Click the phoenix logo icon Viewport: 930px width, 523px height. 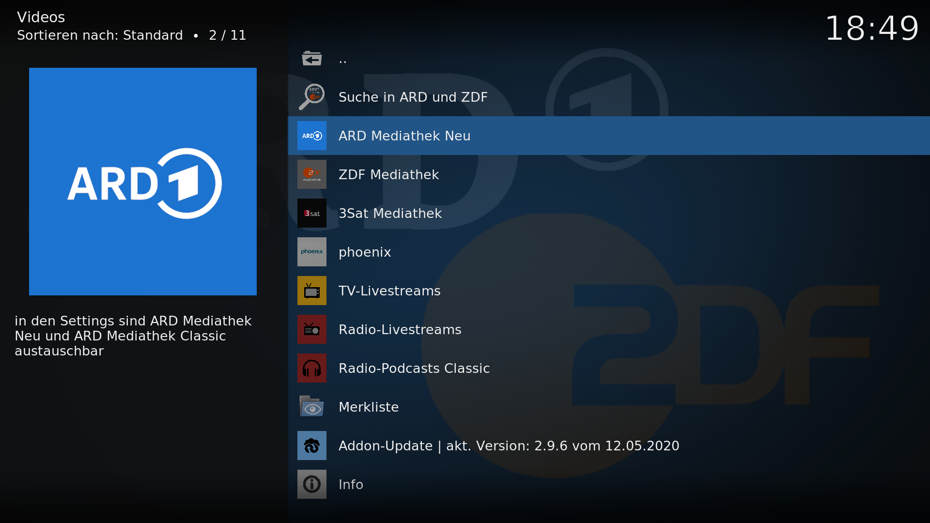tap(311, 252)
